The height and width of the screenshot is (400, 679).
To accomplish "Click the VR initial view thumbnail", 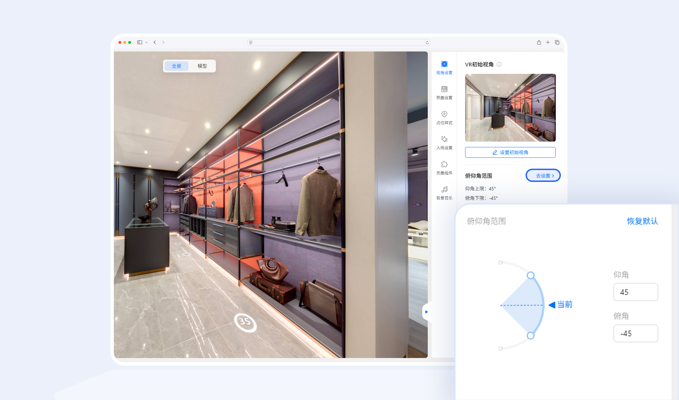I will pos(510,108).
